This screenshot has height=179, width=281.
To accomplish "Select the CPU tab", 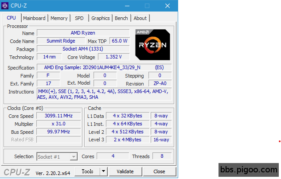I will [11, 18].
